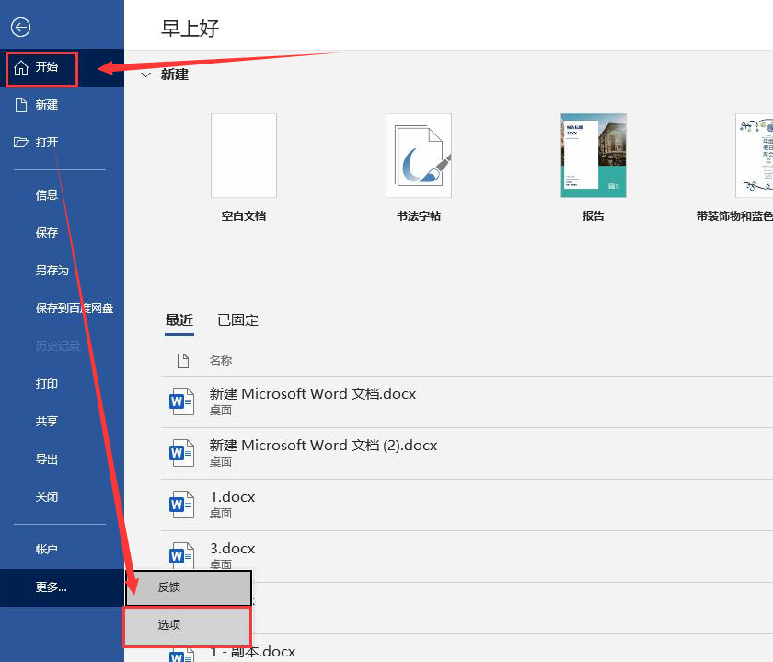The image size is (773, 662).
Task: Select the 报告 report template thumbnail
Action: click(x=593, y=155)
